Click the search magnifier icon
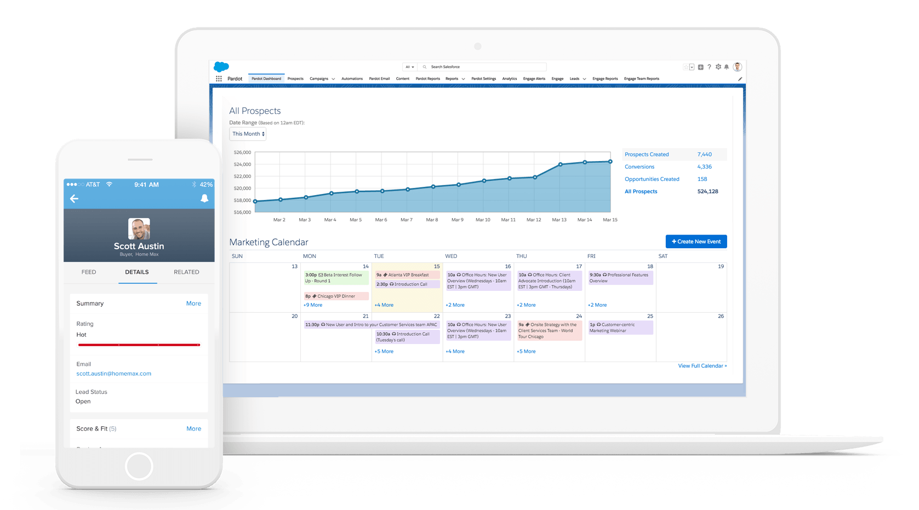 pos(424,67)
